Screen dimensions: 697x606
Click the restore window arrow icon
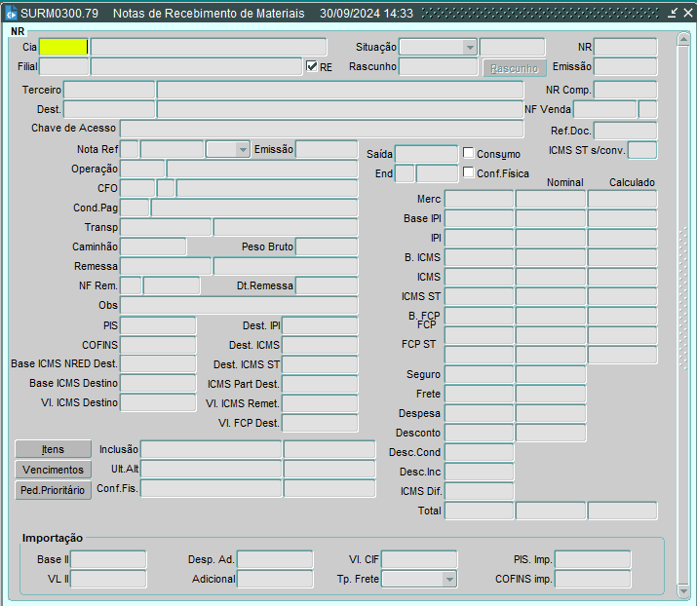point(671,14)
